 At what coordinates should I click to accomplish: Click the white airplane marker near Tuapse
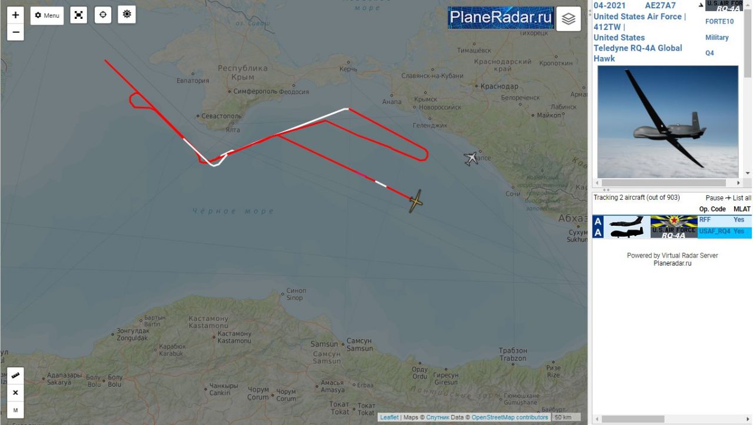(x=471, y=158)
